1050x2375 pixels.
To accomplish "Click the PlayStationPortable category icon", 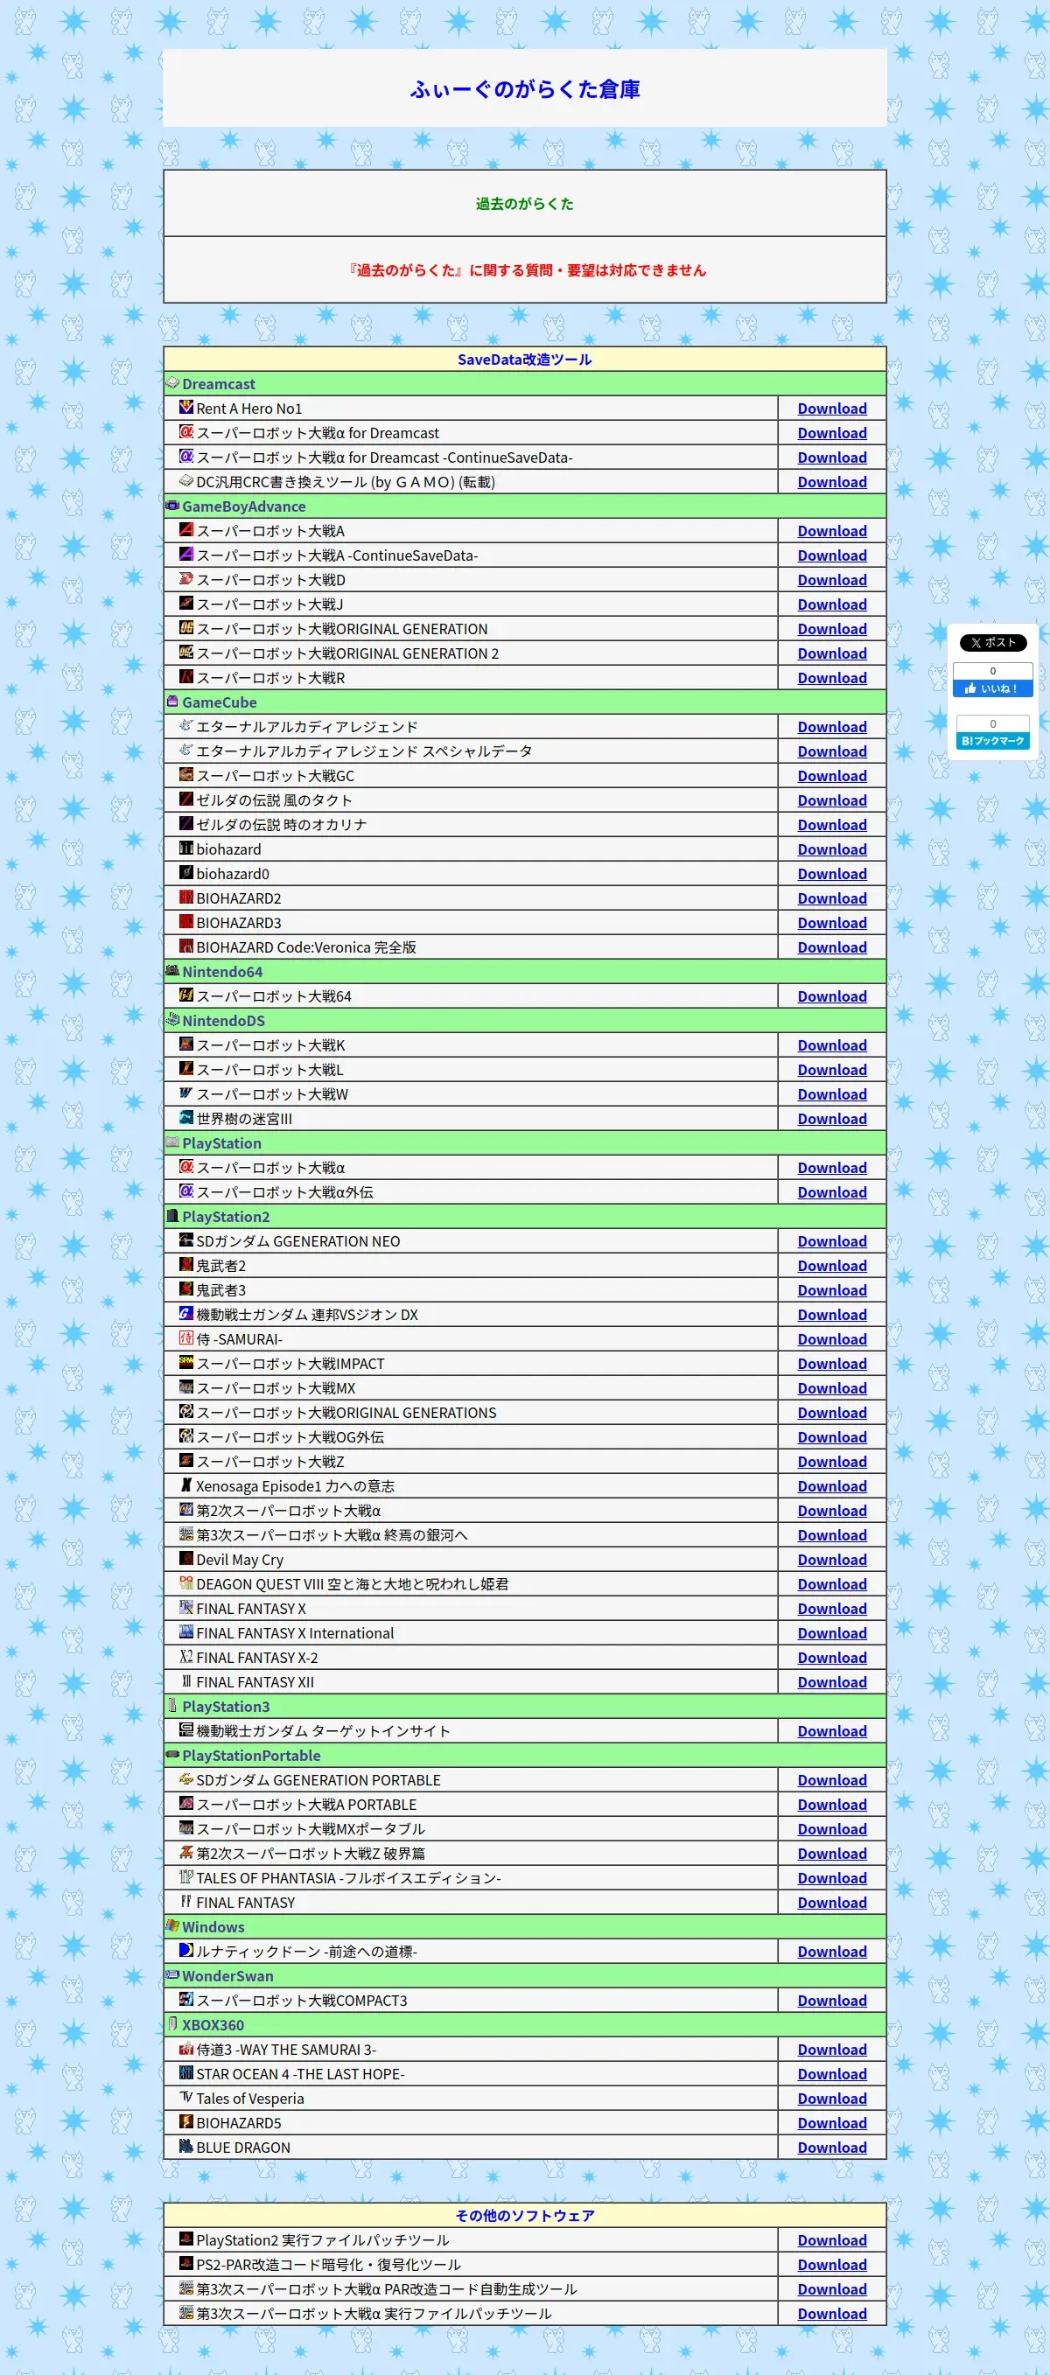I will tap(172, 1754).
